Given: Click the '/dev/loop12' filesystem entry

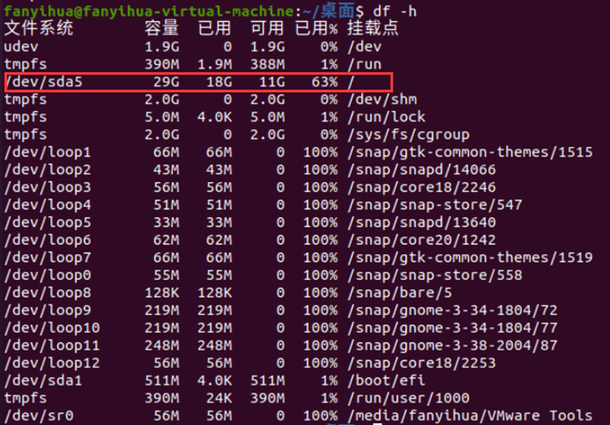Looking at the screenshot, I should tap(52, 362).
